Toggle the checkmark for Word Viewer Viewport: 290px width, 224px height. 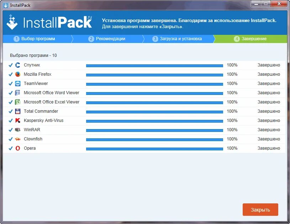pyautogui.click(x=11, y=93)
